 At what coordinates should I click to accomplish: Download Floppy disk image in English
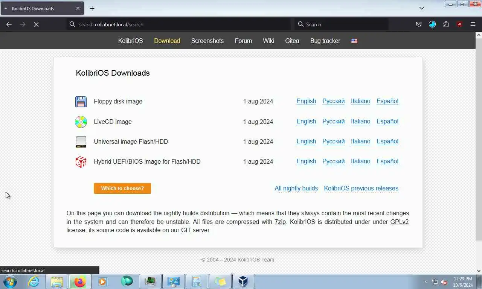tap(306, 101)
